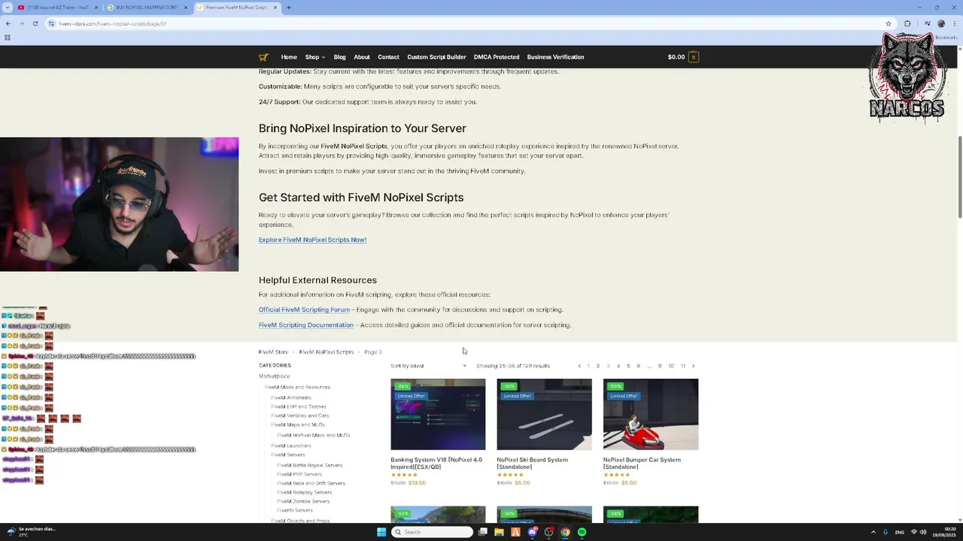The height and width of the screenshot is (541, 963).
Task: Open the Home menu item
Action: pyautogui.click(x=289, y=57)
